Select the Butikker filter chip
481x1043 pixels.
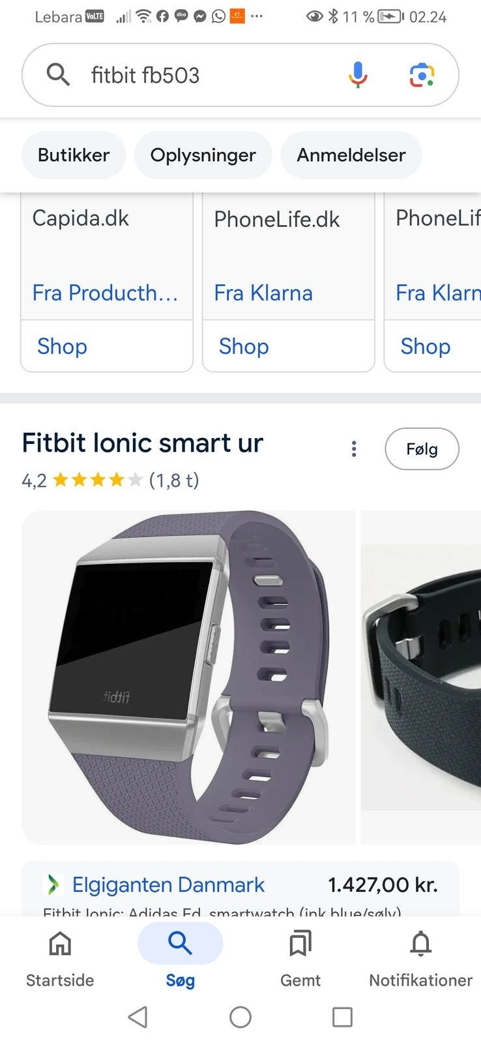click(x=74, y=155)
